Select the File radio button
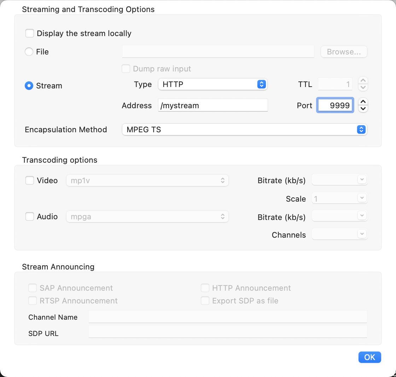Image resolution: width=396 pixels, height=377 pixels. point(29,52)
